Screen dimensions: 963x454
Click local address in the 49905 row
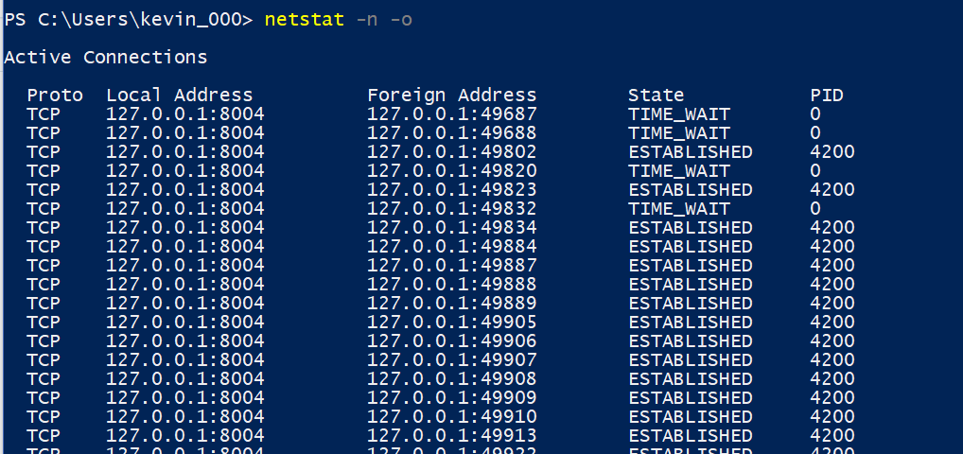click(x=184, y=323)
